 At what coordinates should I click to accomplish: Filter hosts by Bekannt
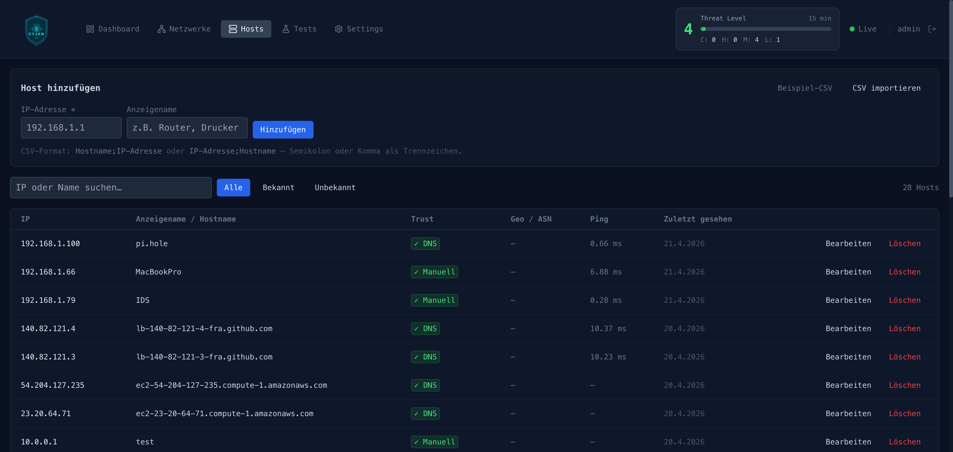pos(278,187)
